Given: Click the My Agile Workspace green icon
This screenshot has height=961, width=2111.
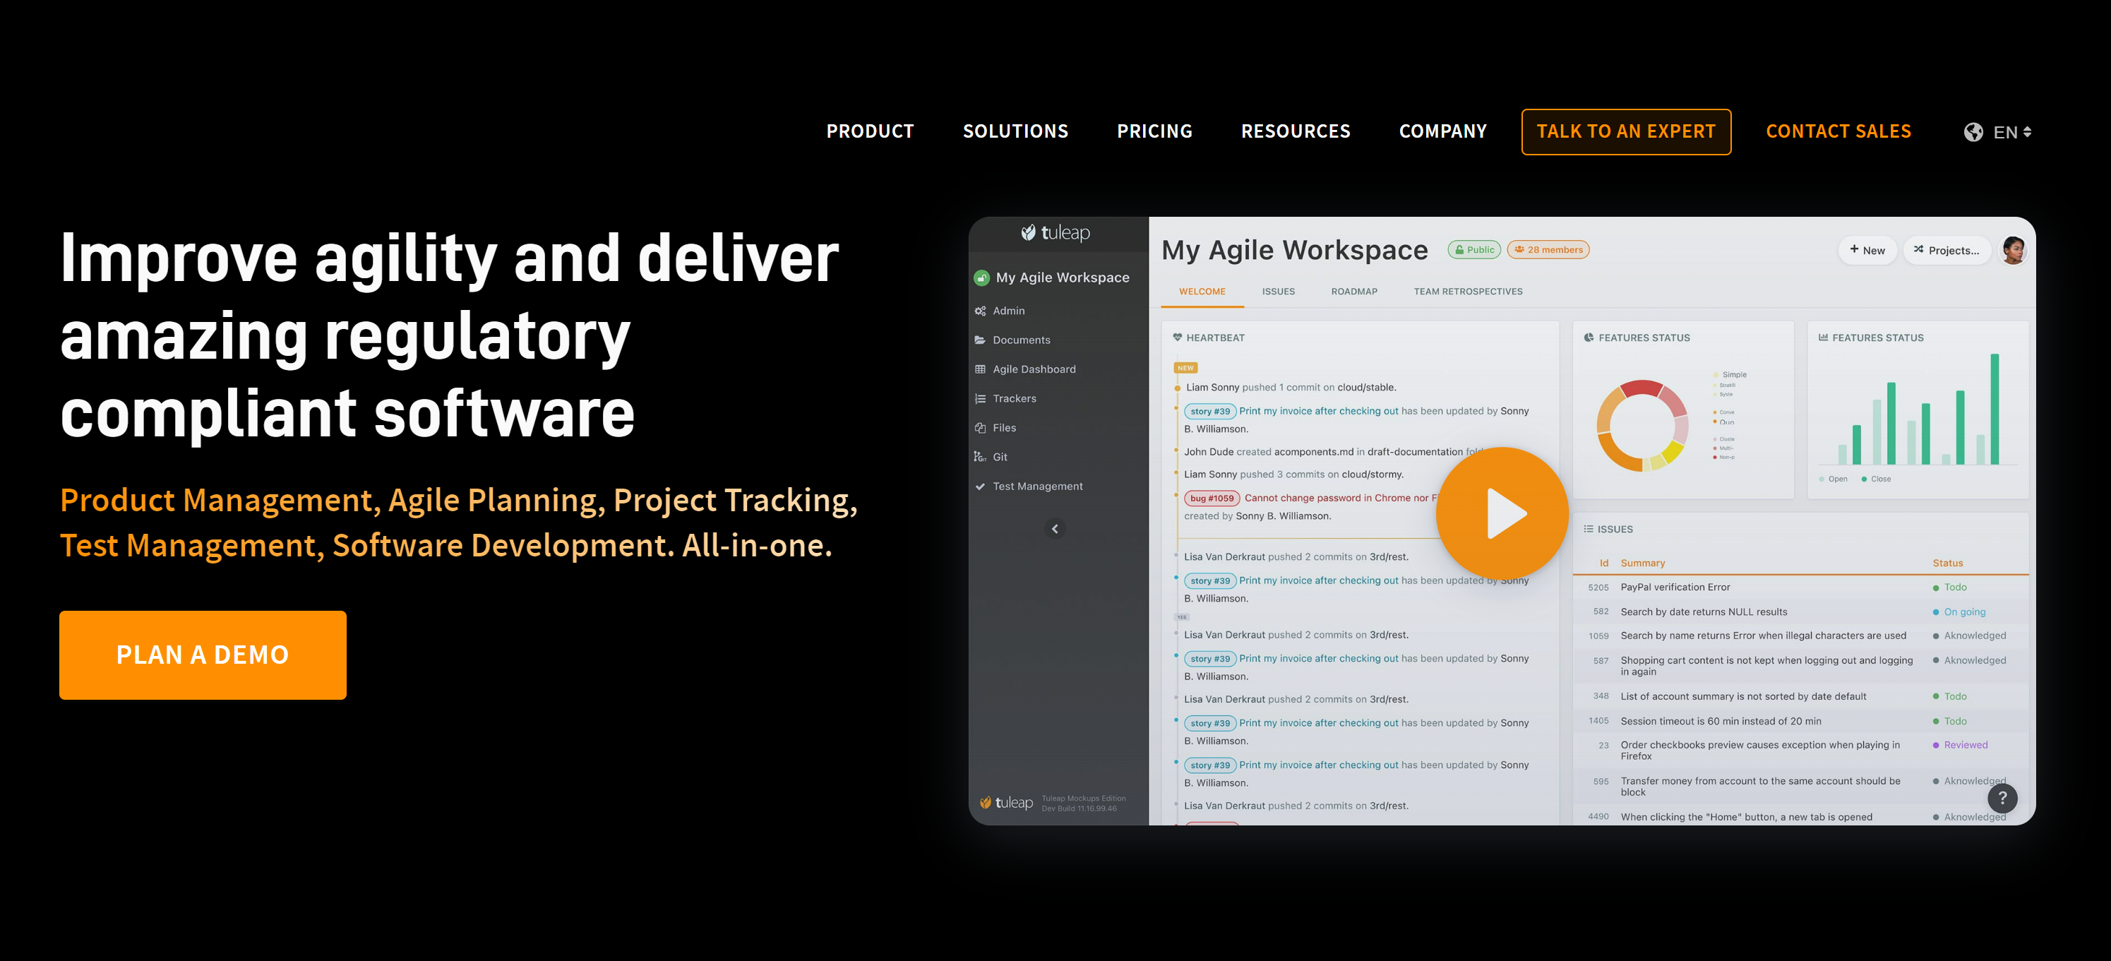Looking at the screenshot, I should click(x=981, y=277).
